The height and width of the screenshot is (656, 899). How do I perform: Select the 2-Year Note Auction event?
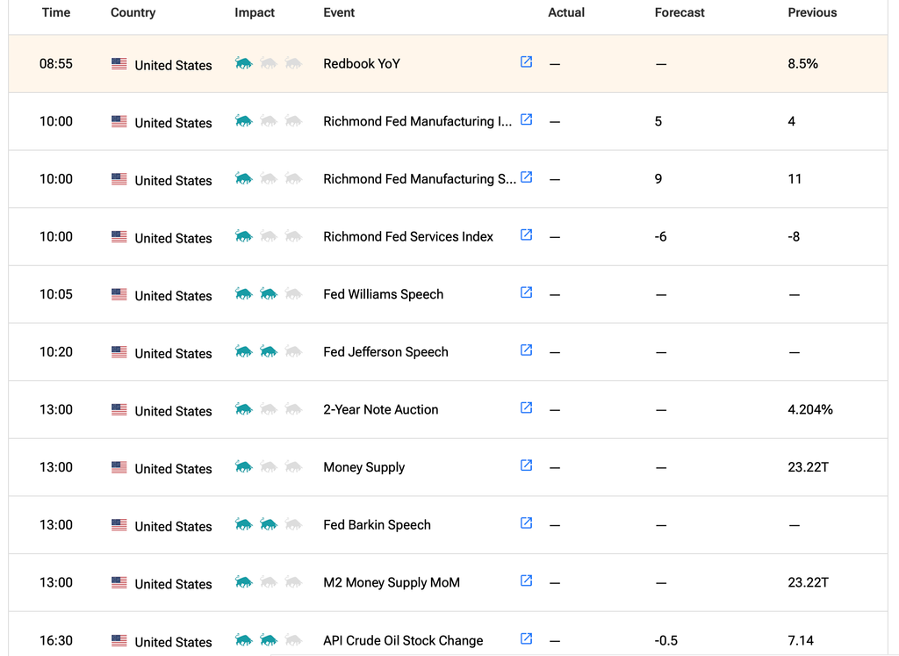coord(381,409)
